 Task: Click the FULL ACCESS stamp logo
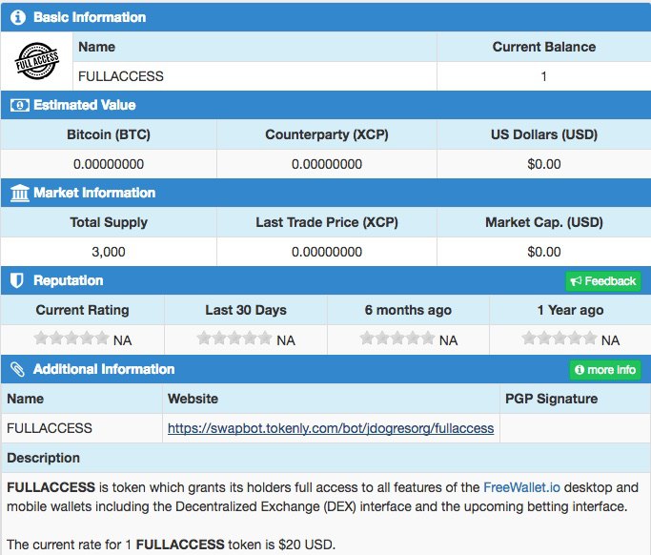[37, 61]
